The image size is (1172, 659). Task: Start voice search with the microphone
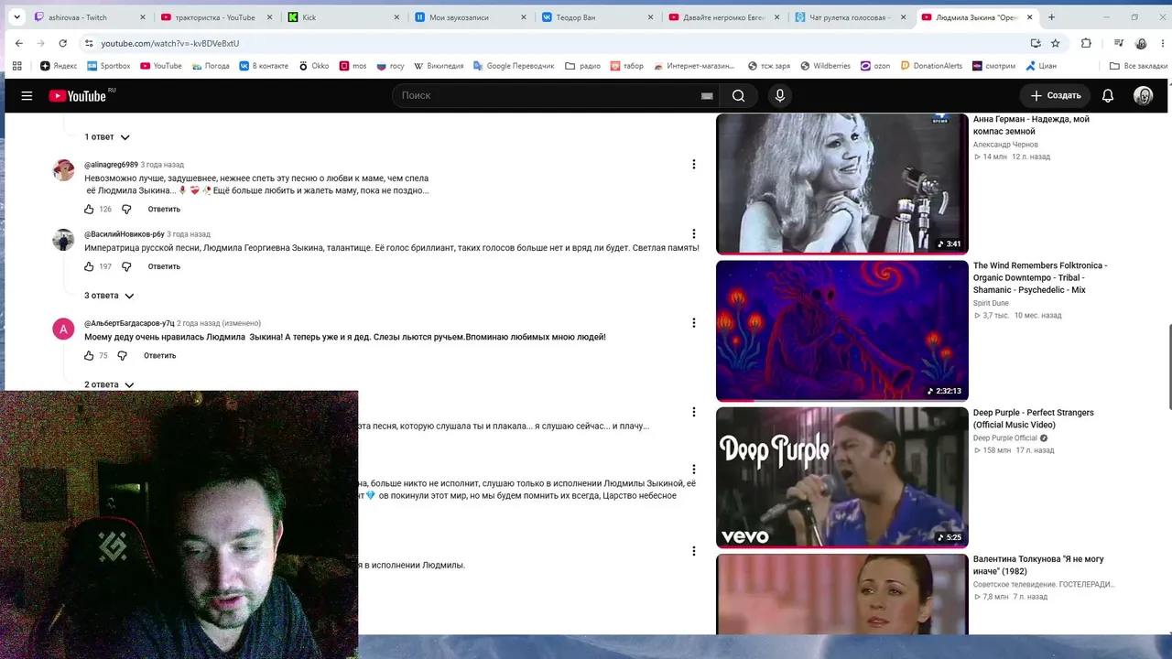[780, 95]
